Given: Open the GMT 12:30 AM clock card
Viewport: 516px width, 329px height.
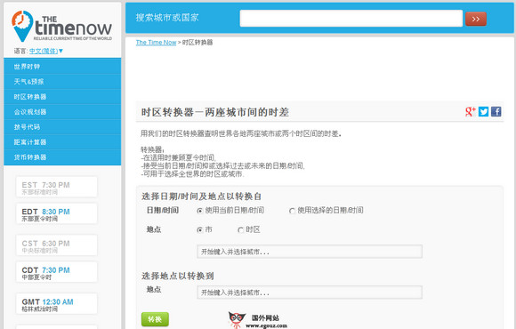Looking at the screenshot, I should (57, 304).
